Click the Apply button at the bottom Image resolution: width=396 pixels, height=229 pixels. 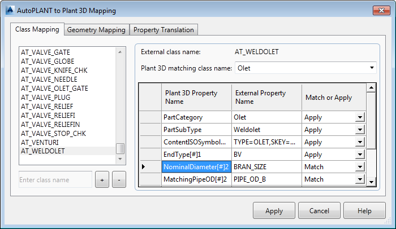tap(274, 210)
